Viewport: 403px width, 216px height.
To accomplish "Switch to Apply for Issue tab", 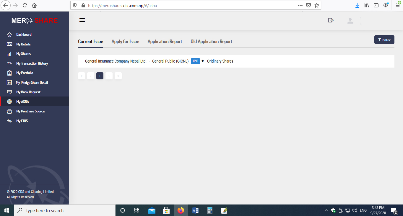I will point(125,42).
